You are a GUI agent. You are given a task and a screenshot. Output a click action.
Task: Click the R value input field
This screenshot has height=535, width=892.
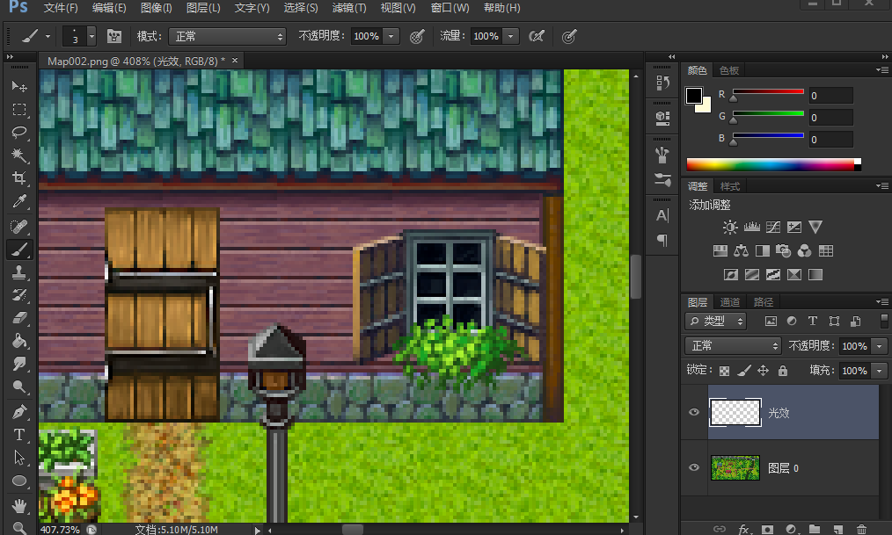831,96
